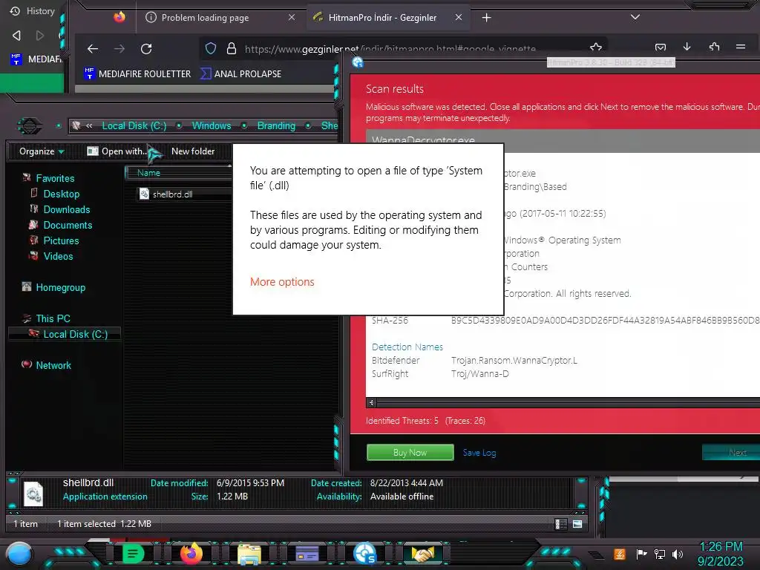Click forward triangle in the History window
This screenshot has width=760, height=570.
(x=40, y=36)
